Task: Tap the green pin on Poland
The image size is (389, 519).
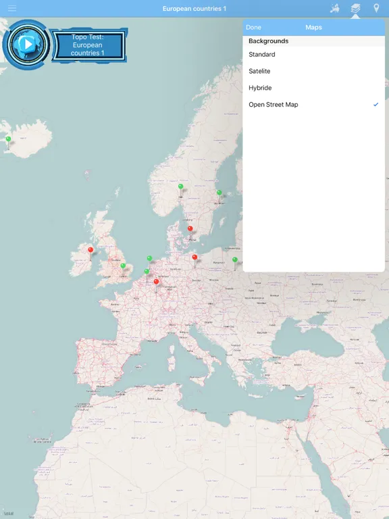Action: click(235, 259)
